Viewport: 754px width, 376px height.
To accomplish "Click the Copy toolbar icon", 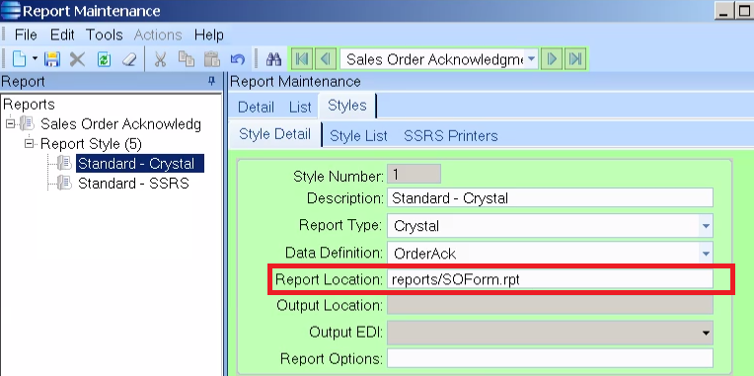I will [x=187, y=58].
